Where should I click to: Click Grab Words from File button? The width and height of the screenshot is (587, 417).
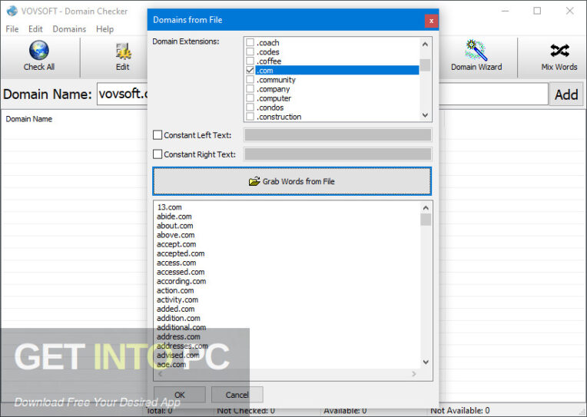[x=292, y=181]
